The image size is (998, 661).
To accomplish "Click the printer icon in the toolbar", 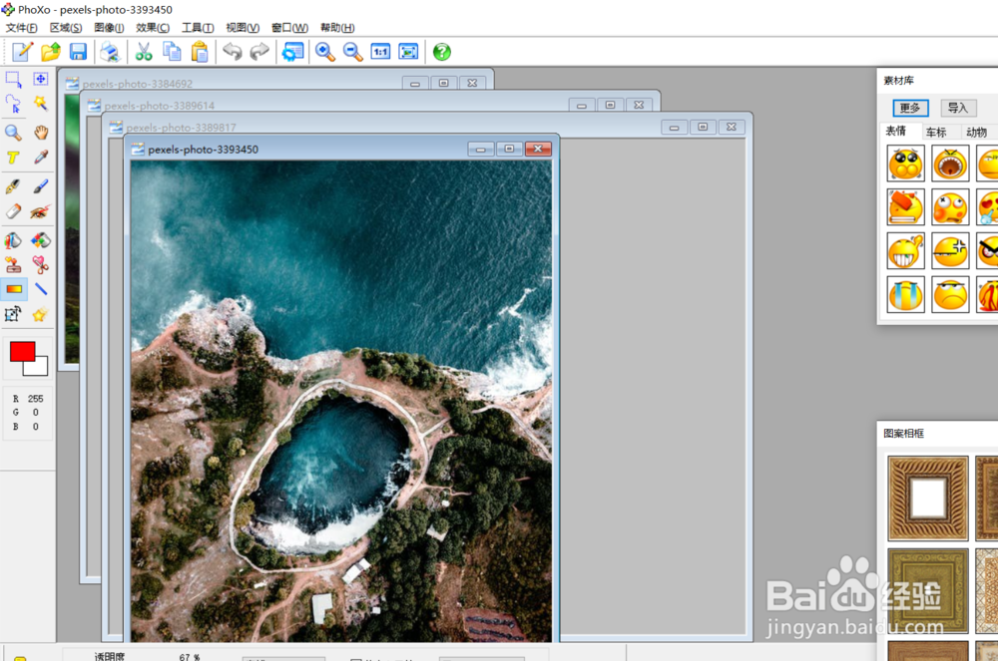I will [x=110, y=52].
